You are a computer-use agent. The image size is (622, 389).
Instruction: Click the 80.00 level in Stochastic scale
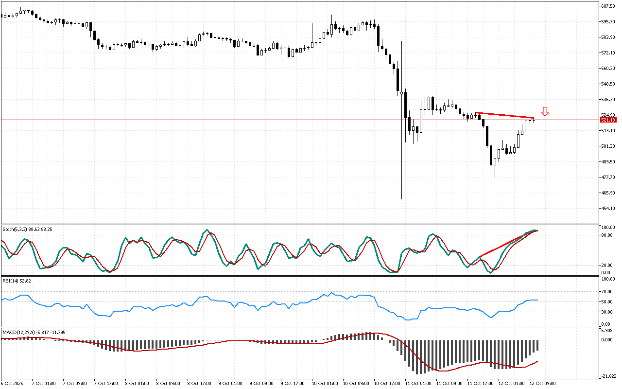pos(607,235)
